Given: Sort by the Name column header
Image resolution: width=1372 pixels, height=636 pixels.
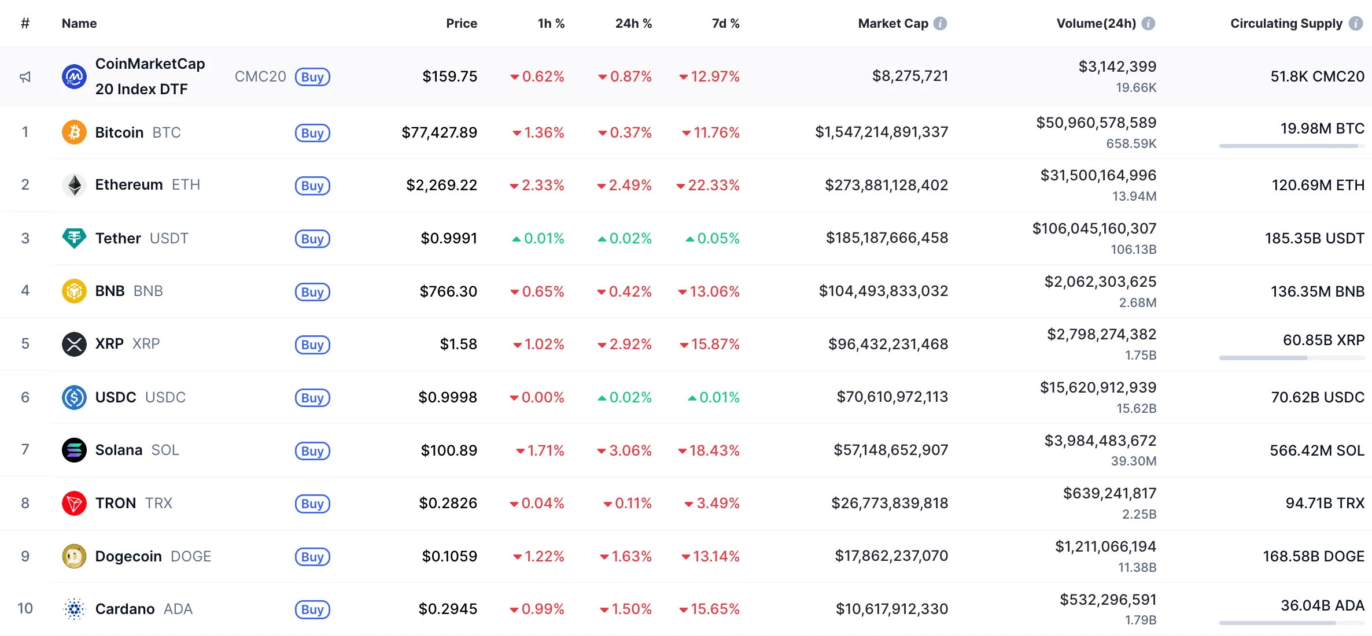Looking at the screenshot, I should (79, 24).
